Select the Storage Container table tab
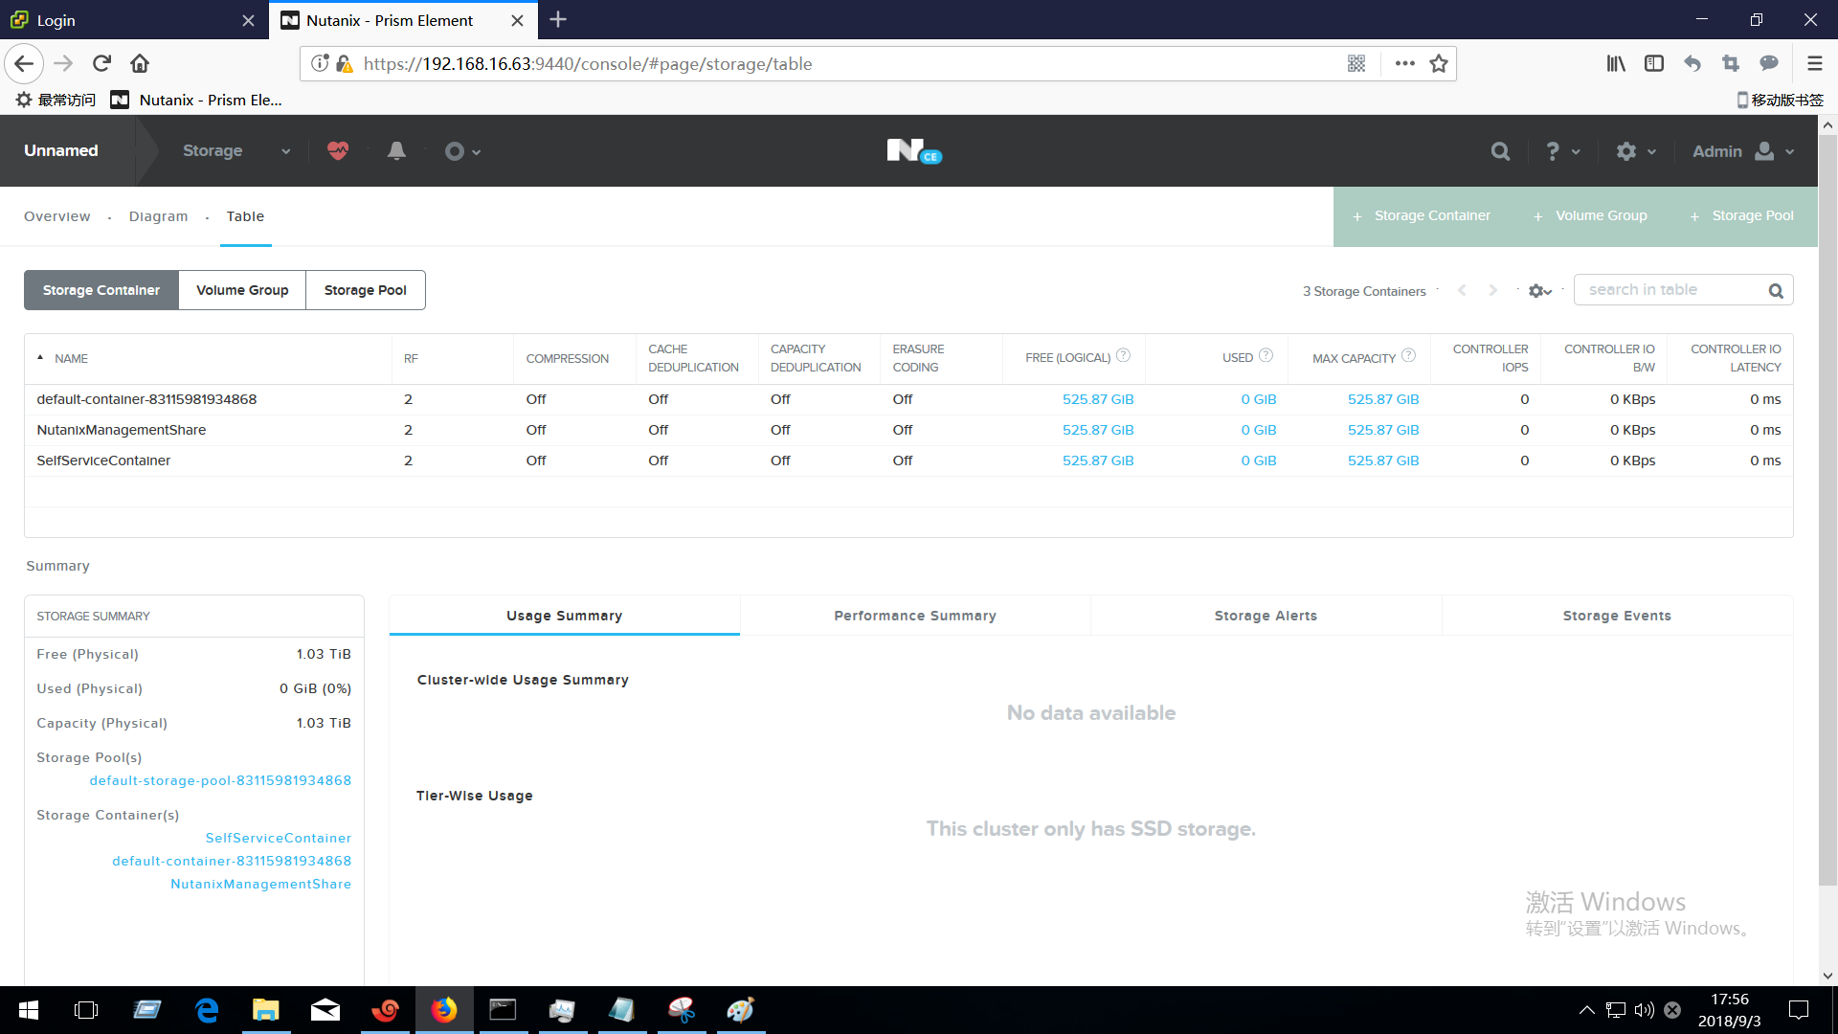 [101, 290]
